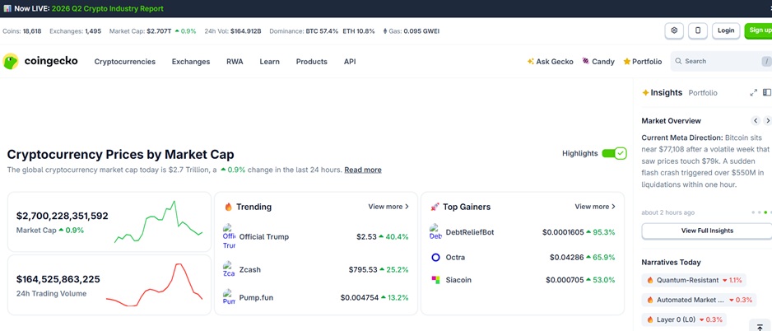This screenshot has height=331, width=772.
Task: Click the Zcash coin image
Action: click(229, 269)
